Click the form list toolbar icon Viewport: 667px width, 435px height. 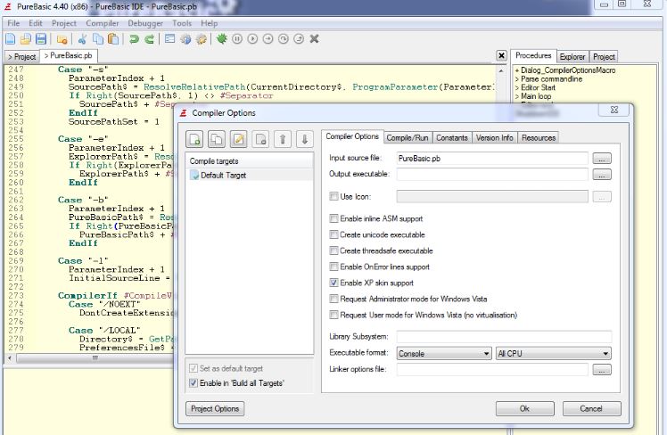pos(169,39)
